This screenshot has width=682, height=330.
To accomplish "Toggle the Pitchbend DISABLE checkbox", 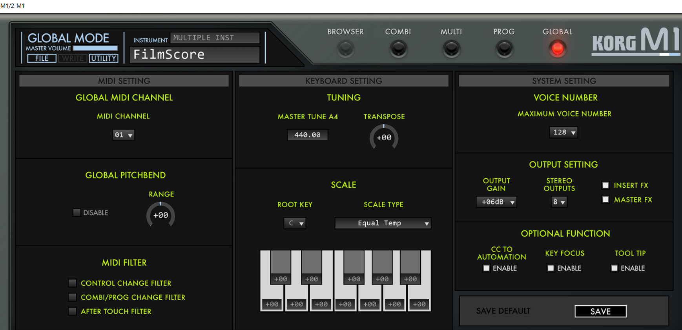I will tap(77, 212).
